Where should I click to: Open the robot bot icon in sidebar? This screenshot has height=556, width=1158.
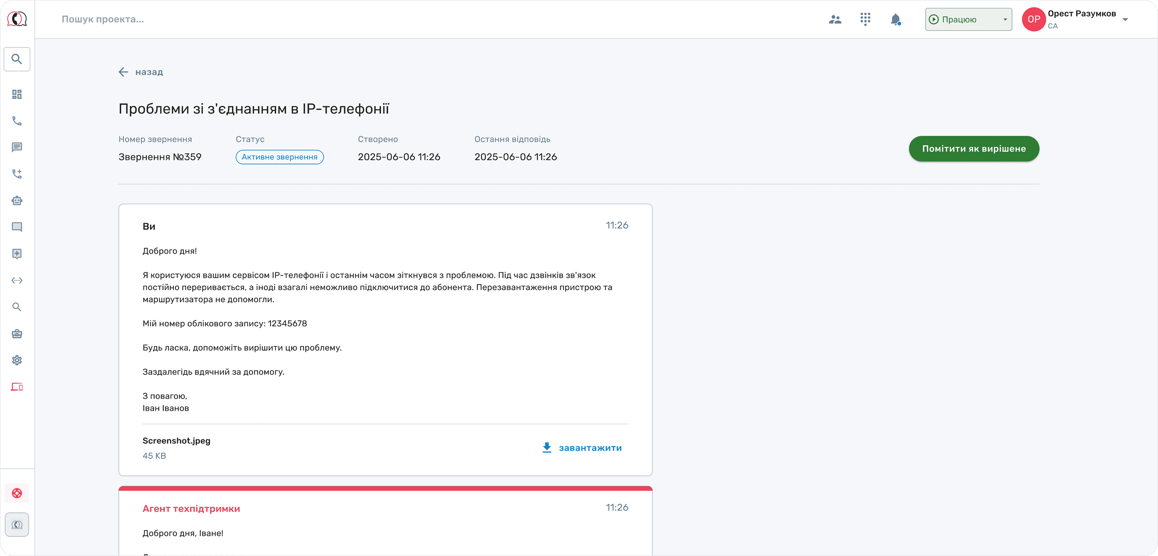click(16, 201)
